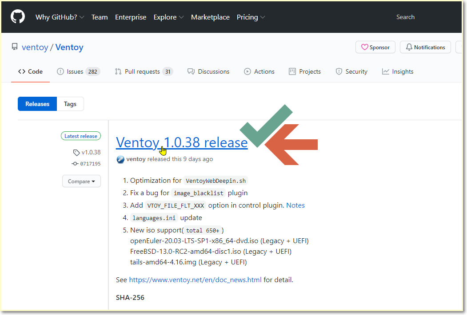Click the Latest release badge
467x315 pixels.
81,136
